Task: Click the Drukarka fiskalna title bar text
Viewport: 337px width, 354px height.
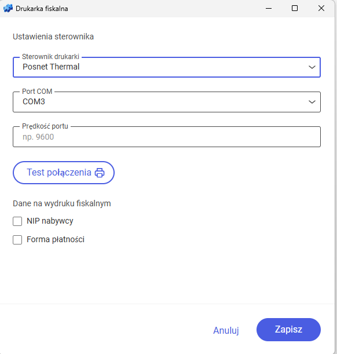Action: (42, 9)
